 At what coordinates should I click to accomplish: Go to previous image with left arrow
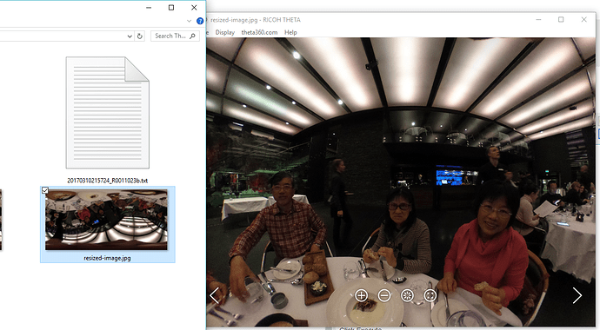pos(214,295)
